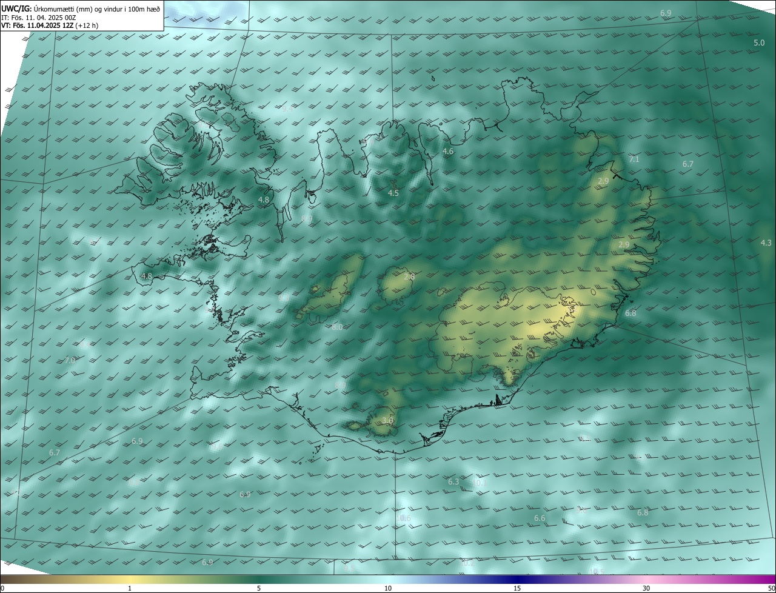Click the 4.6 value label on the map
Screen dimensions: 776x593
pos(448,152)
